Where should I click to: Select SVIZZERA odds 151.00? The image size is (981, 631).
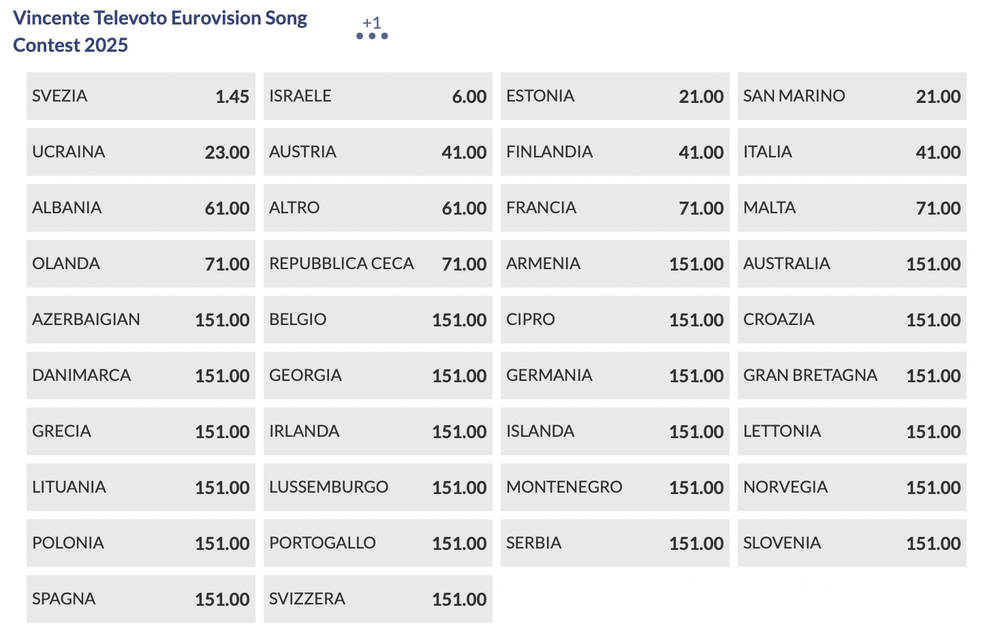pyautogui.click(x=378, y=599)
